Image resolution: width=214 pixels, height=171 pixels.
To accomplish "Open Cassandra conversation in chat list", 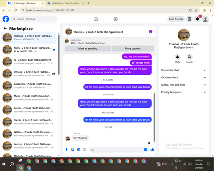I will click(x=29, y=85).
